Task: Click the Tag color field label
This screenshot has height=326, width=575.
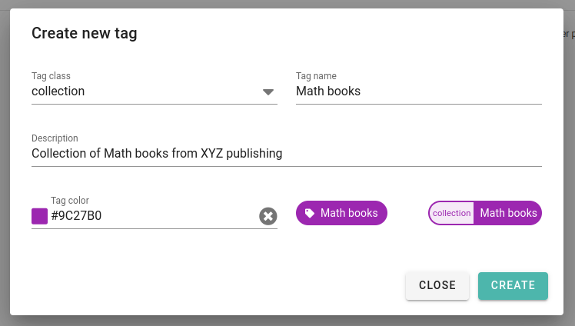Action: (70, 201)
